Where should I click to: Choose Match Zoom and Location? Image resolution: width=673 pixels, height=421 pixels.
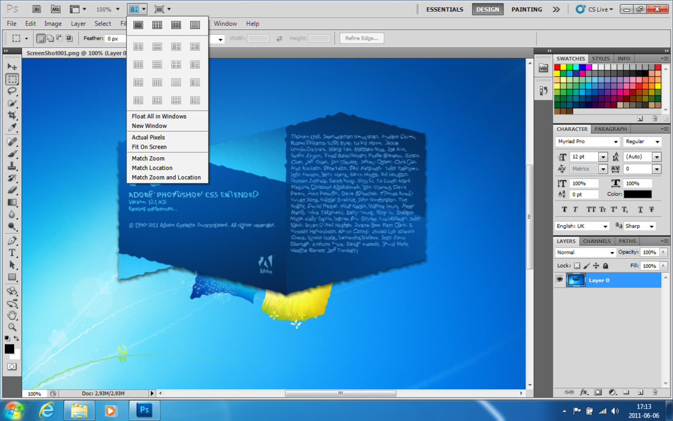pyautogui.click(x=166, y=177)
